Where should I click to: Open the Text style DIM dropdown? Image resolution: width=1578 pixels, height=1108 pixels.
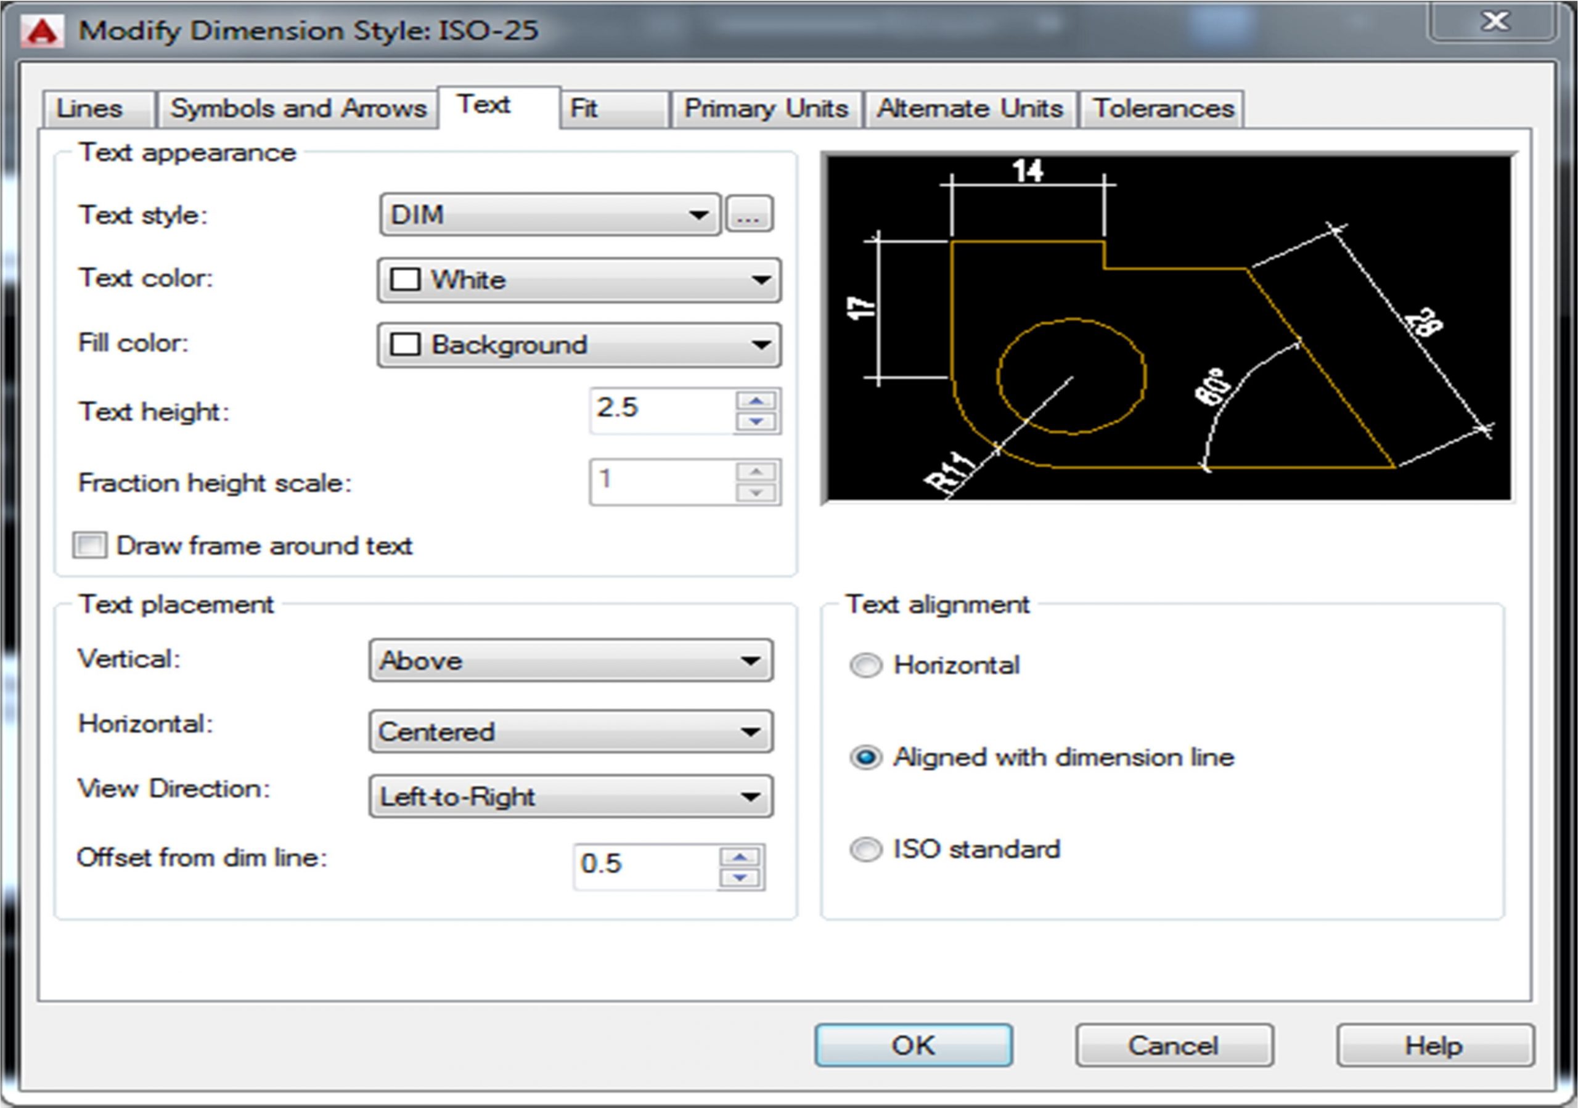point(550,215)
